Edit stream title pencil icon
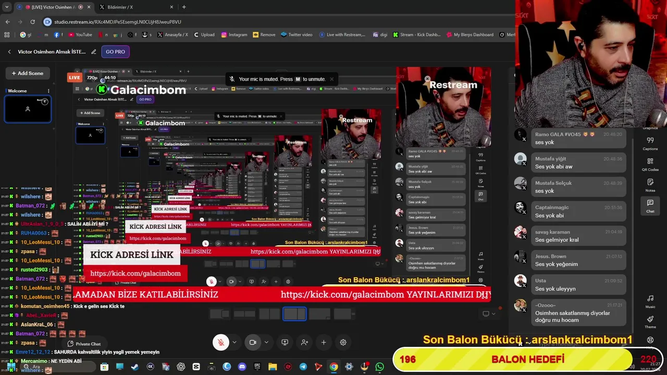 pos(94,52)
